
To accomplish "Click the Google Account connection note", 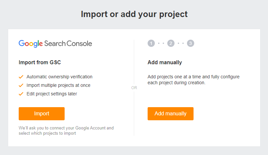I will (66, 130).
